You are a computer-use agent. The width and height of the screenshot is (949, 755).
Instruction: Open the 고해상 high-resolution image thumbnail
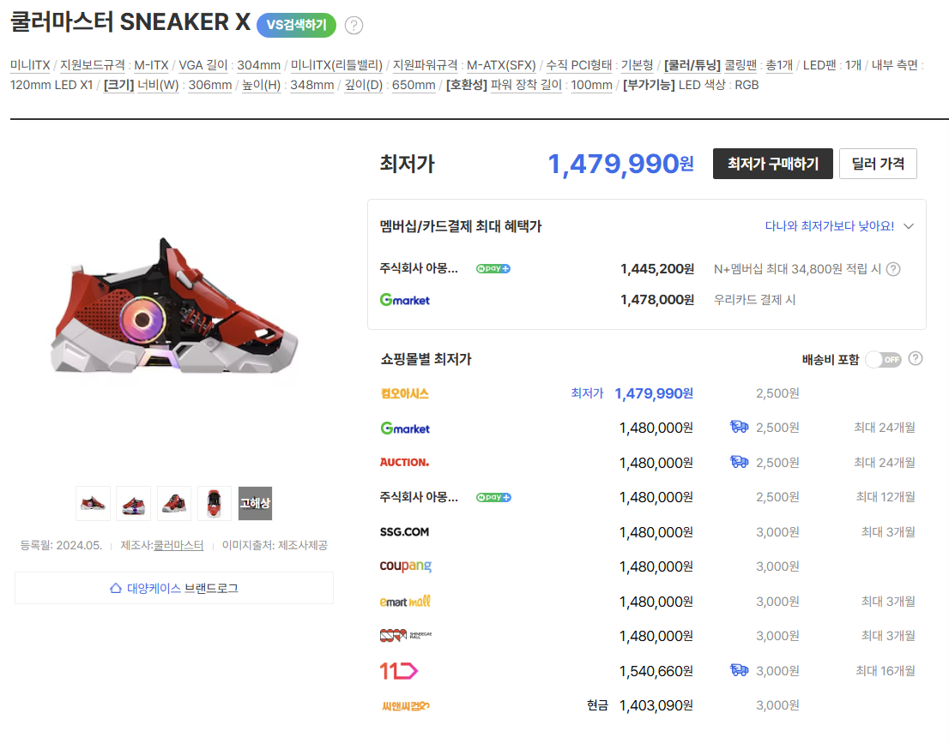[x=255, y=503]
